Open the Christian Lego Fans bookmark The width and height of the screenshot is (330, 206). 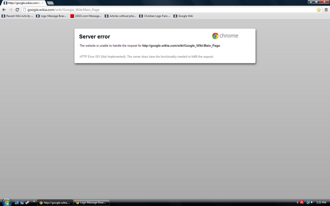pos(155,16)
